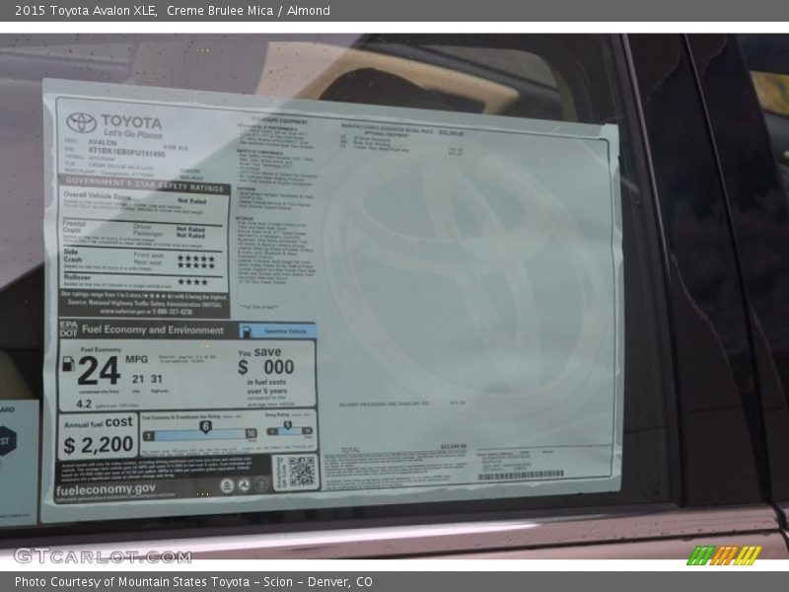The image size is (789, 592).
Task: Click the 'Annual fuel cost' heading
Action: click(x=99, y=423)
